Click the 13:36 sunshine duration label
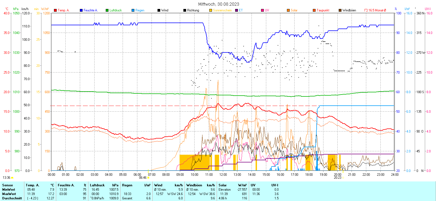436x201 pixels. (7, 178)
